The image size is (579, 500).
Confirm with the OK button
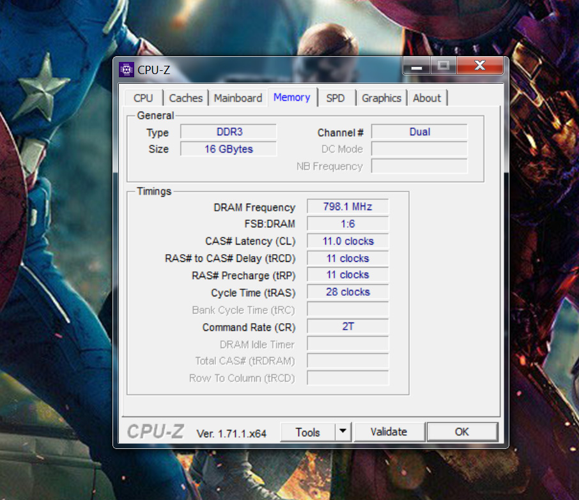[x=462, y=432]
